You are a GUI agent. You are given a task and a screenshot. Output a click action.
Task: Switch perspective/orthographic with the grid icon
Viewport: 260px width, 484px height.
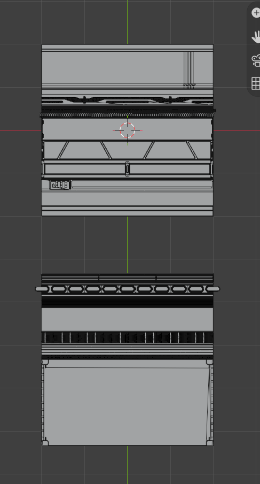256,83
